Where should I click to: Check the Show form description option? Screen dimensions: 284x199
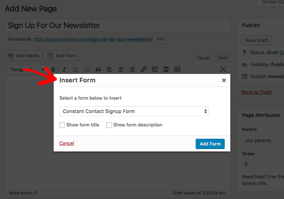(x=109, y=125)
